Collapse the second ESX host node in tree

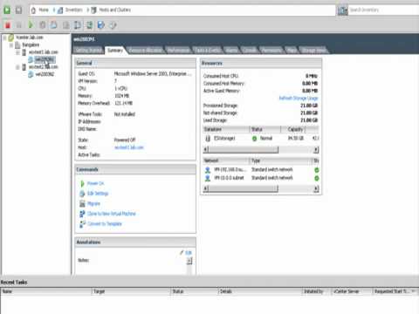(17, 67)
